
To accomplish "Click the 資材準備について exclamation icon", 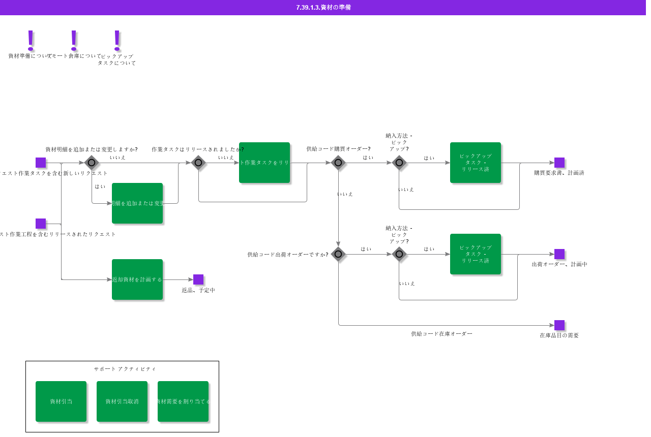I will pos(31,40).
